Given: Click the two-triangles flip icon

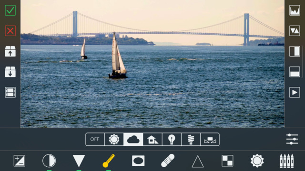Looking at the screenshot, I should (295, 31).
